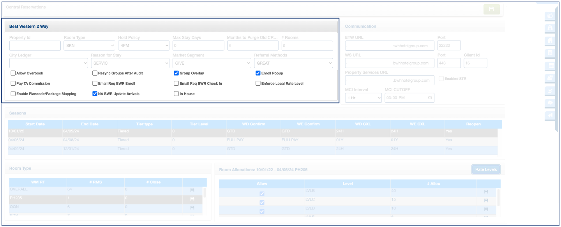Toggle NA BWR Update Arrivals checkbox

click(95, 94)
